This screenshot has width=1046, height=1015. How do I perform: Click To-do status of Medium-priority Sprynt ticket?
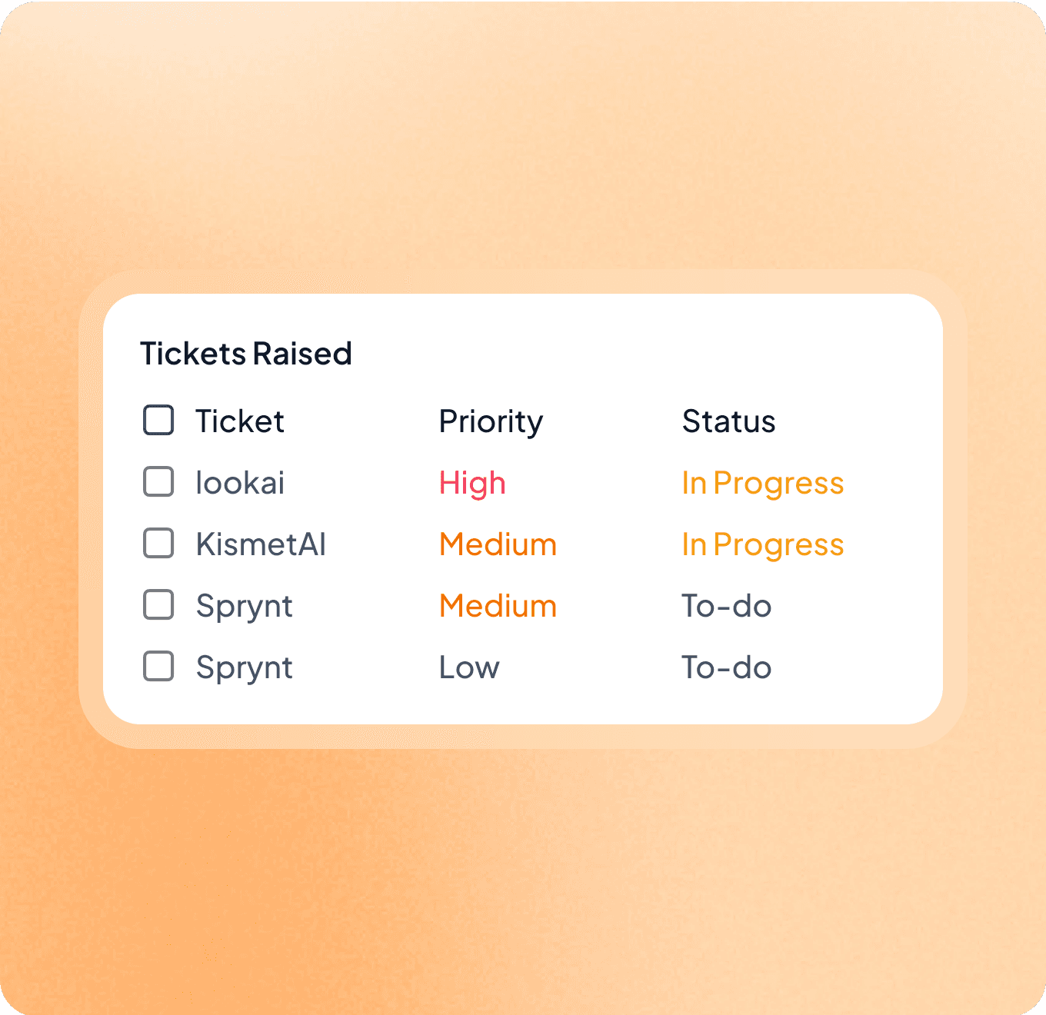click(726, 606)
